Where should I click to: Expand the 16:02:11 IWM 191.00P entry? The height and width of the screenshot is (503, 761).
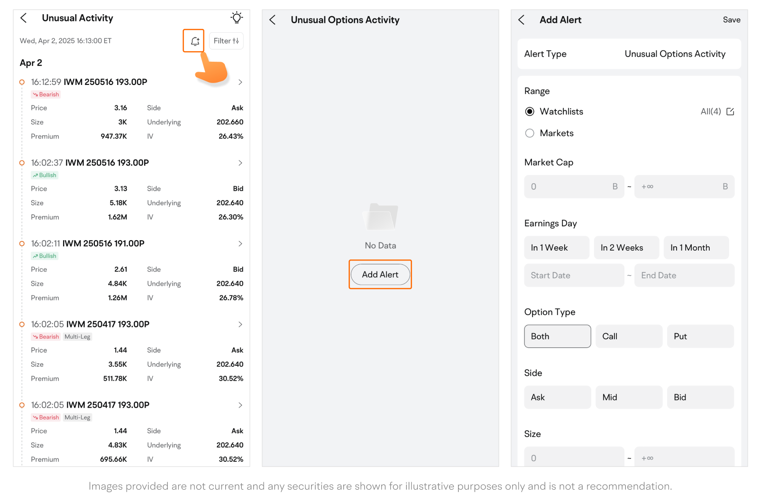(x=240, y=243)
